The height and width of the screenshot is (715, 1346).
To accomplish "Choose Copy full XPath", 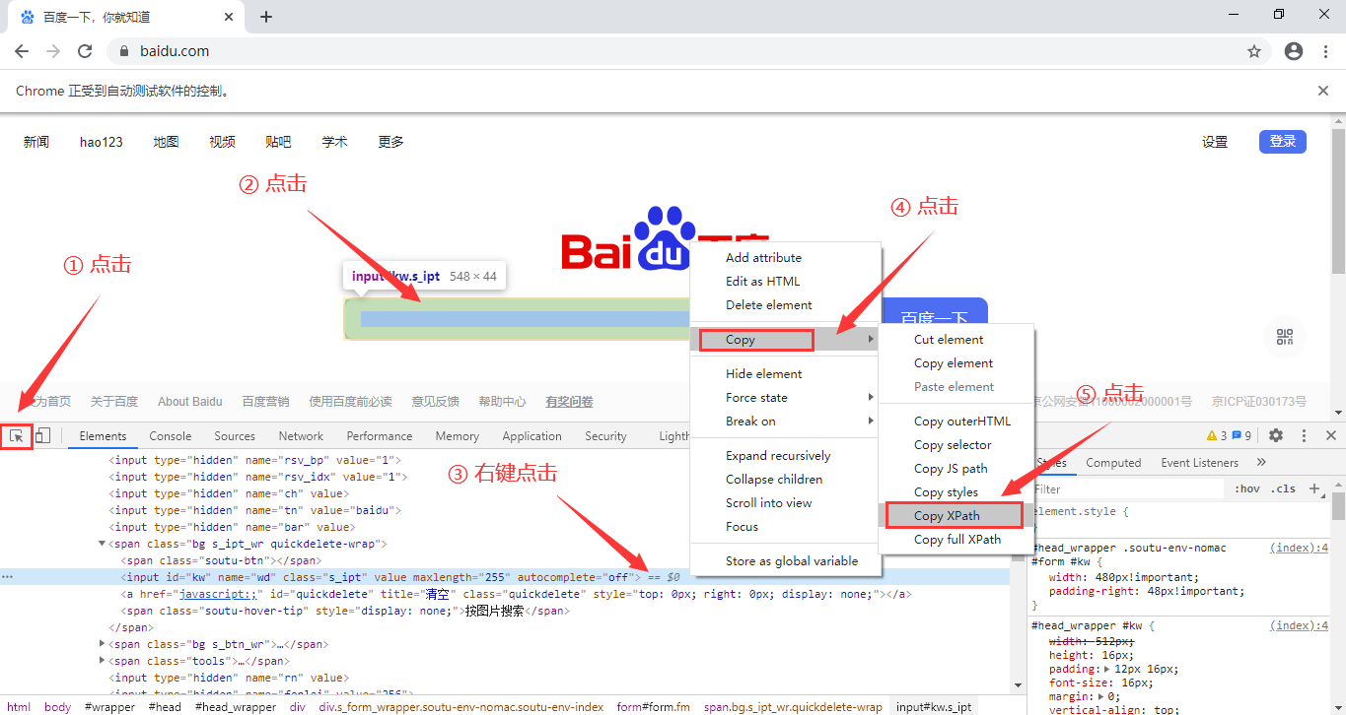I will tap(956, 539).
